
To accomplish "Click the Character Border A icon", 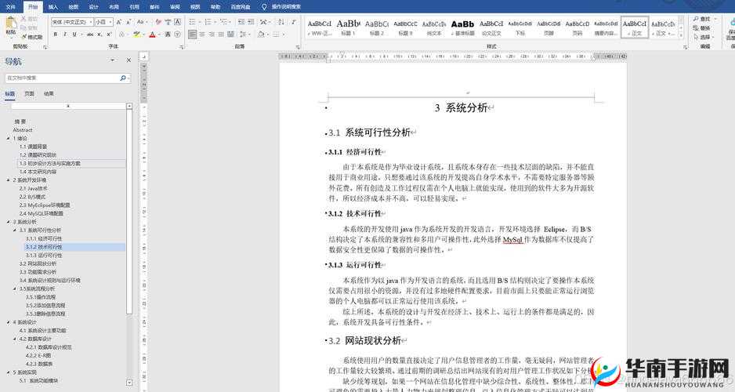I will 178,22.
